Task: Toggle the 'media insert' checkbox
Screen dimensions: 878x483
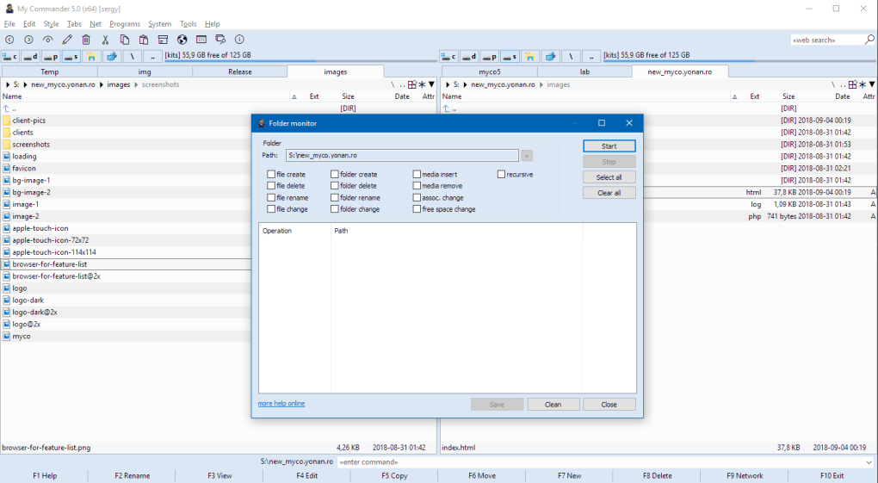Action: 417,174
